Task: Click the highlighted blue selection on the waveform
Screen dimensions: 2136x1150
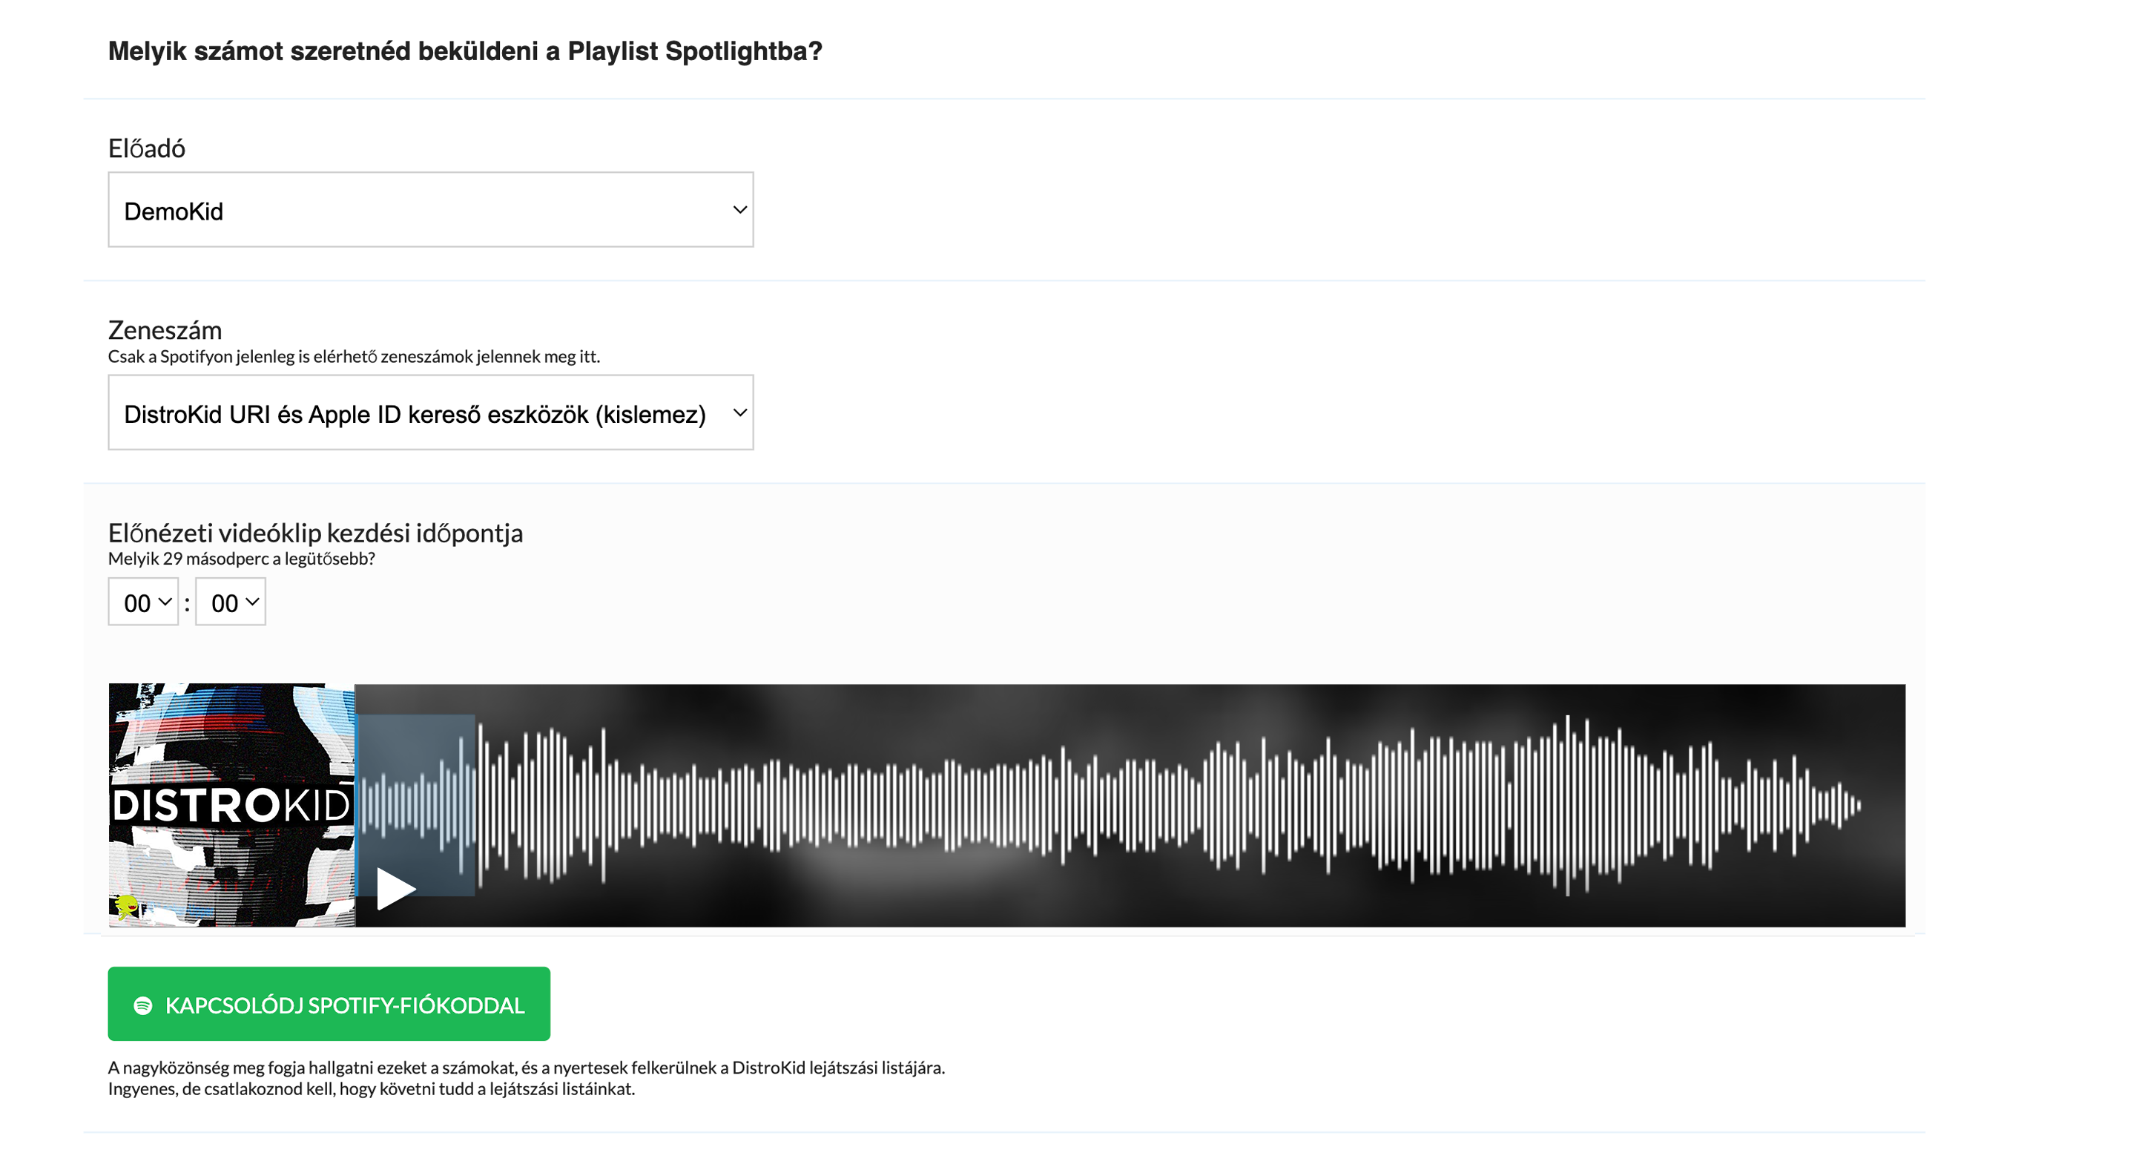Action: click(415, 804)
